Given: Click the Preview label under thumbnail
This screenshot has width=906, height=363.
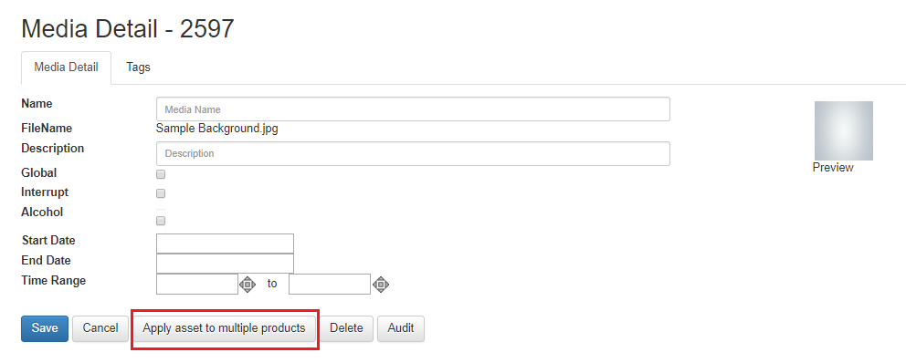Looking at the screenshot, I should (833, 167).
